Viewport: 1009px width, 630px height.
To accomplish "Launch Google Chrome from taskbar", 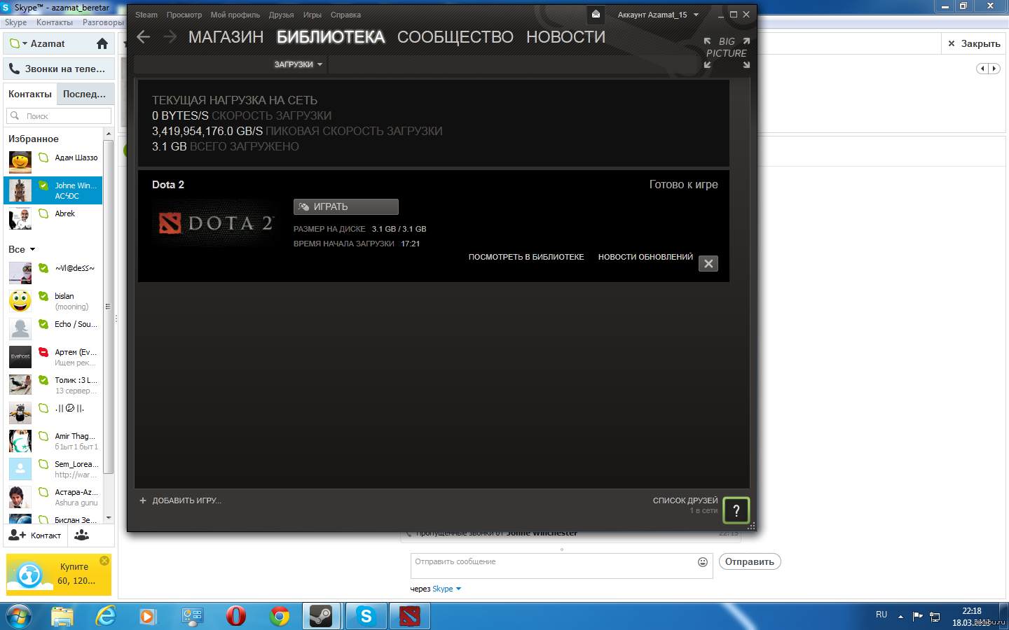I will pyautogui.click(x=280, y=616).
